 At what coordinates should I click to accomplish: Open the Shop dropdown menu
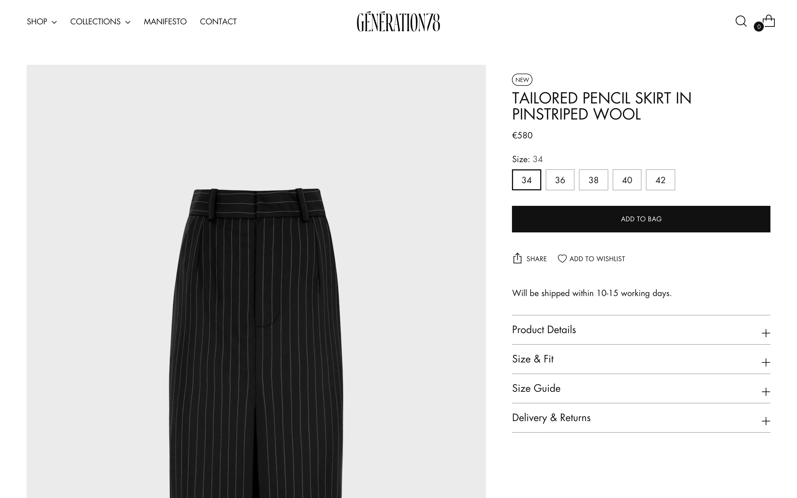coord(42,22)
